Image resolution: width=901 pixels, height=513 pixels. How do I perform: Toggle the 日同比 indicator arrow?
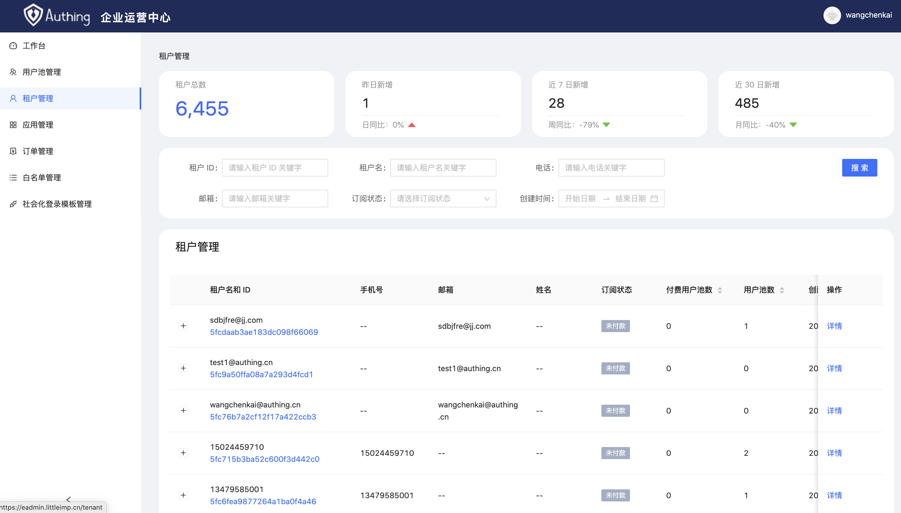click(411, 124)
